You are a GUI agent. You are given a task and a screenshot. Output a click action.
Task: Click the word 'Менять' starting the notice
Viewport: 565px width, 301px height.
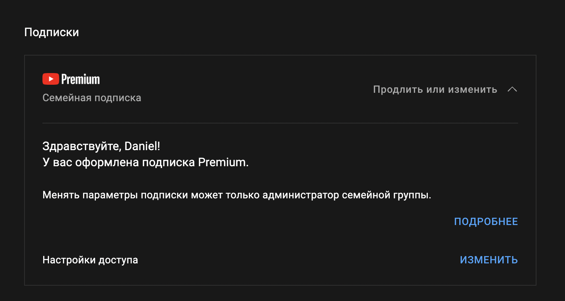pyautogui.click(x=61, y=195)
